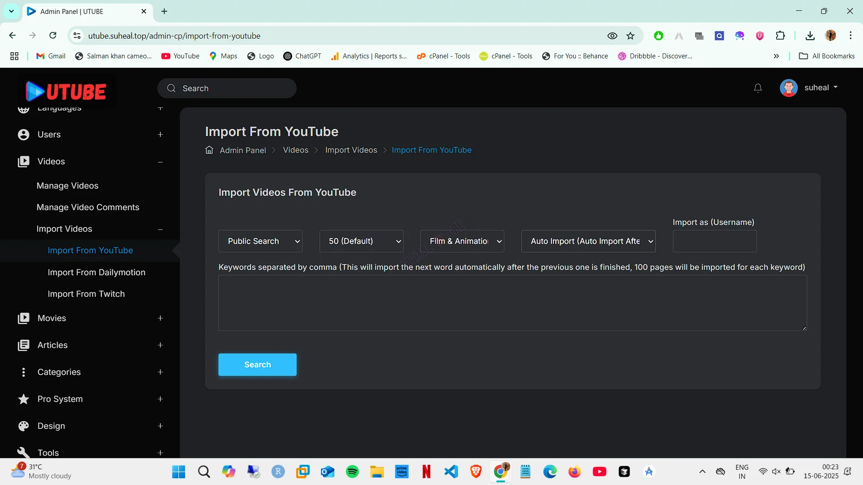The height and width of the screenshot is (485, 863).
Task: Bookmark this page with star icon
Action: tap(631, 36)
